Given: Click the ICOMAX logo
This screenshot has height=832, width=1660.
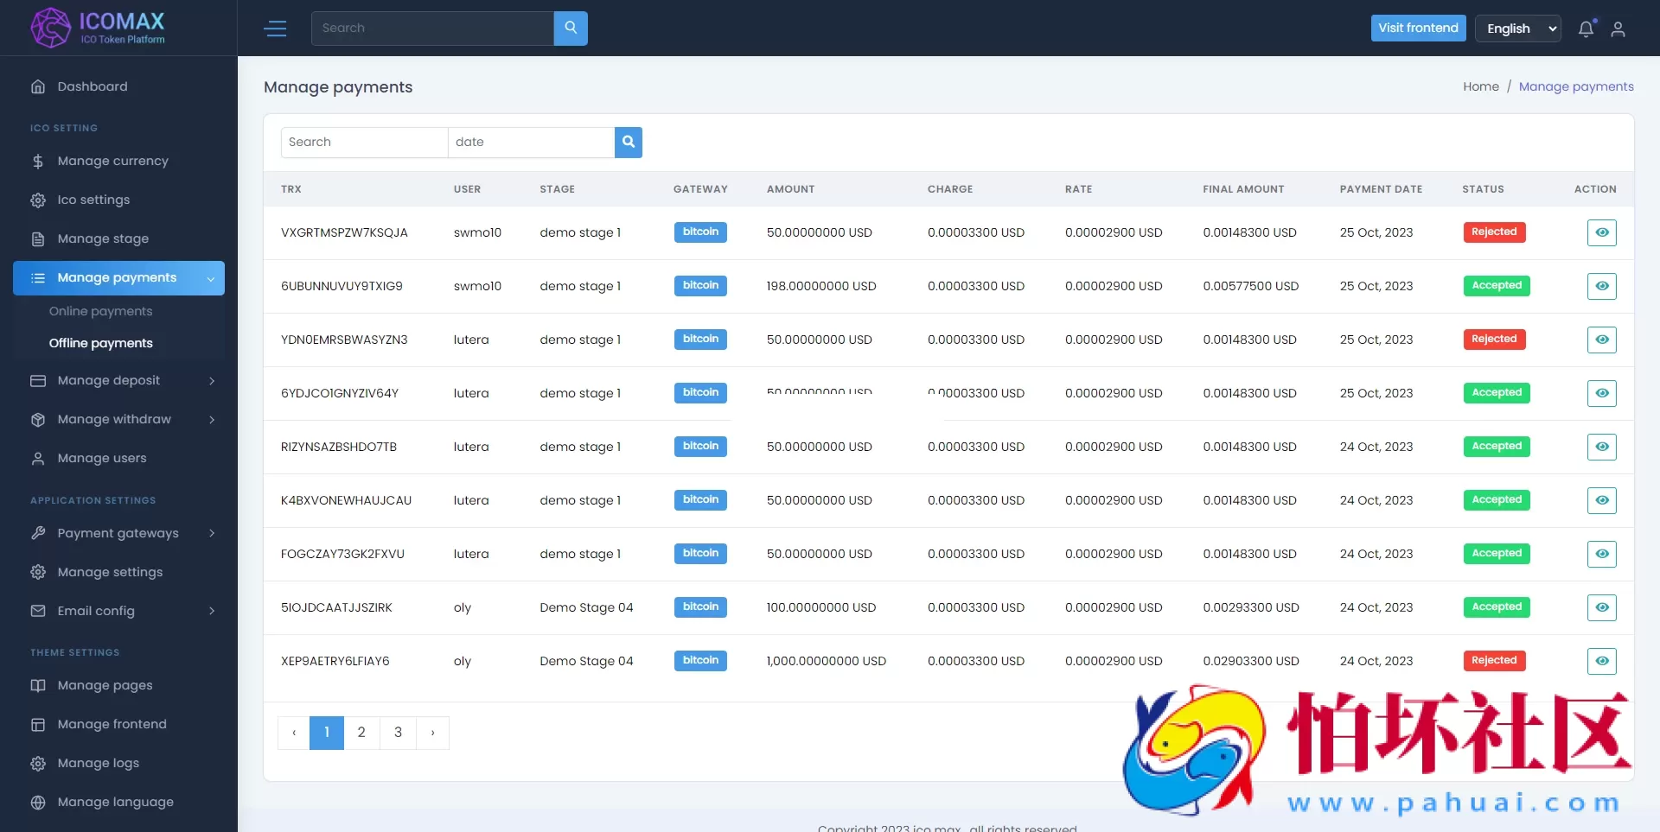Looking at the screenshot, I should (x=98, y=28).
